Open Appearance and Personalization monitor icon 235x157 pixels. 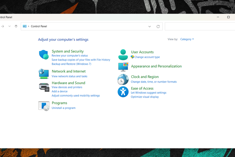123,67
